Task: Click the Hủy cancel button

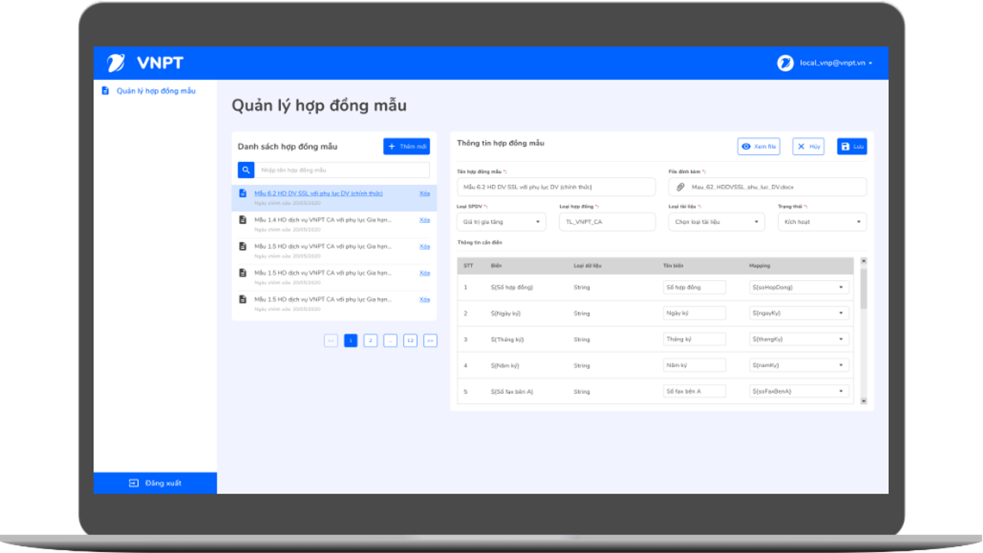Action: (808, 147)
